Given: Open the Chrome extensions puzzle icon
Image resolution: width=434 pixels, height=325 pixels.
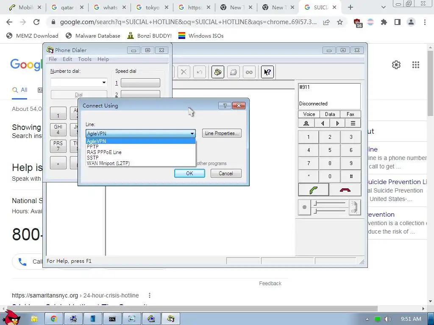Looking at the screenshot, I should 384,22.
